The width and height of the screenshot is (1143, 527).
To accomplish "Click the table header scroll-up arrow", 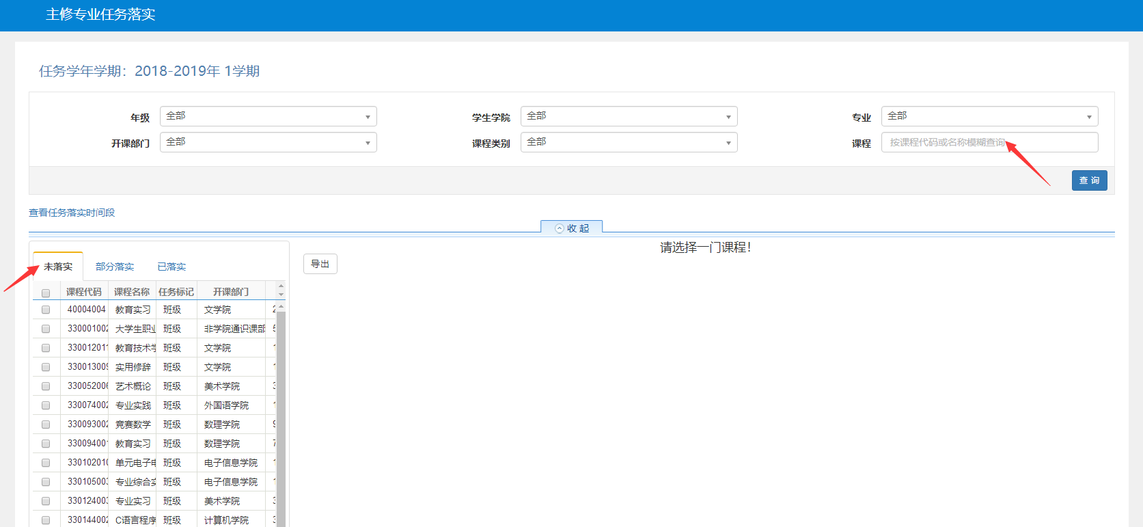I will coord(281,286).
